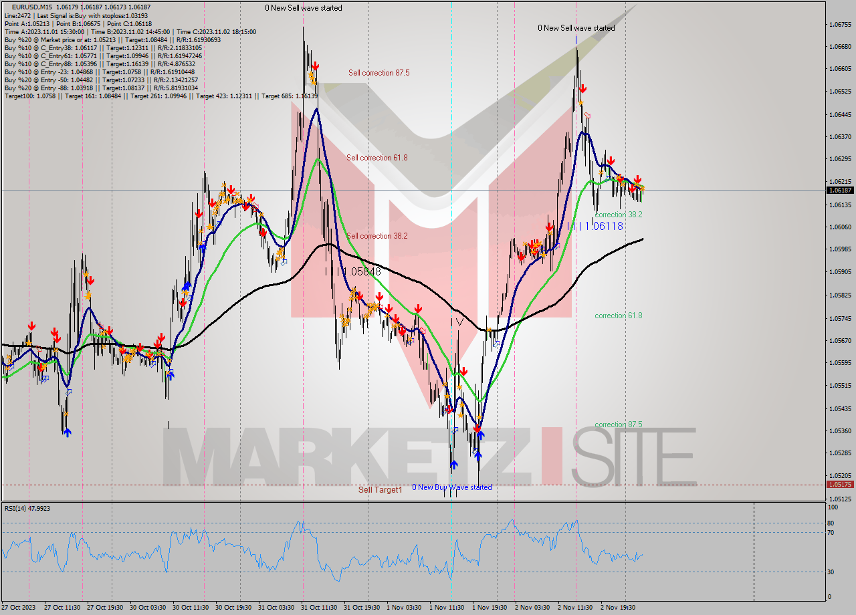
Task: Click the 'RSI(14) 47.9923' indicator label
Action: coord(27,509)
